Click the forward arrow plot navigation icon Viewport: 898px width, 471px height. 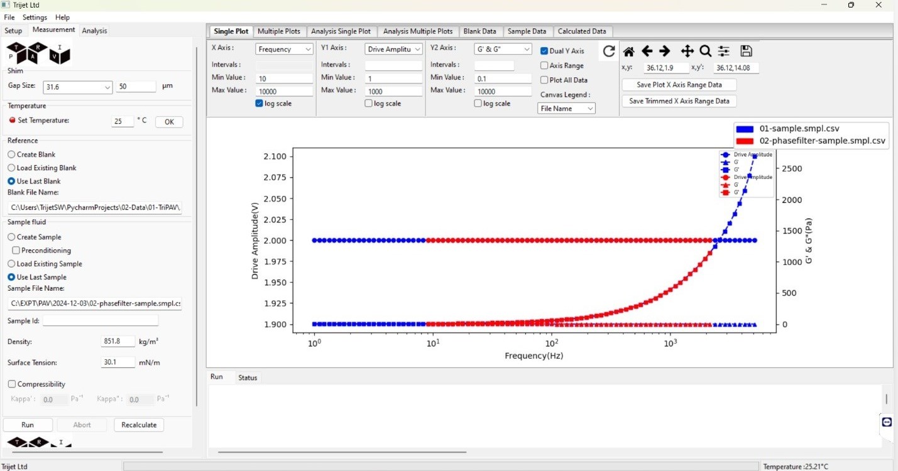tap(665, 51)
